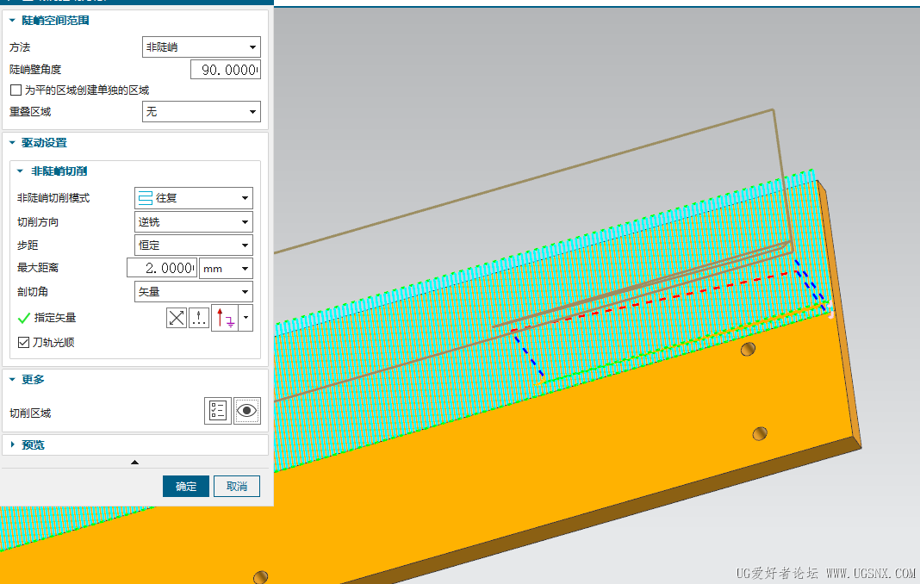Click the 确定 button

tap(186, 487)
